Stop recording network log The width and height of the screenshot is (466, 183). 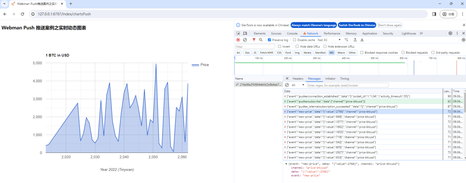pos(238,40)
